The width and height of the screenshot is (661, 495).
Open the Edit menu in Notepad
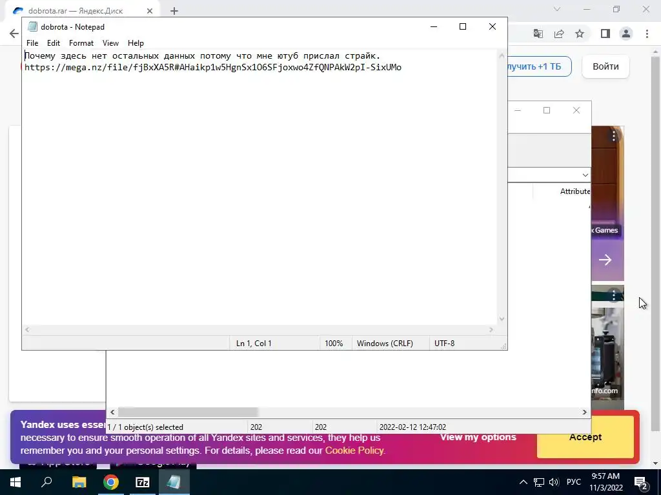(x=53, y=43)
